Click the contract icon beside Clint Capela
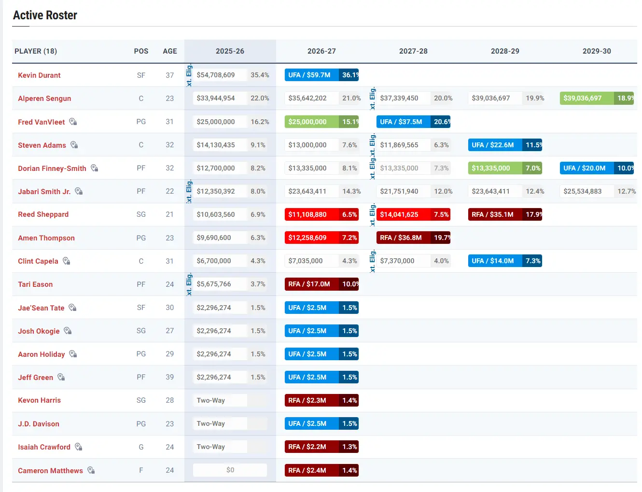This screenshot has height=492, width=642. [67, 261]
